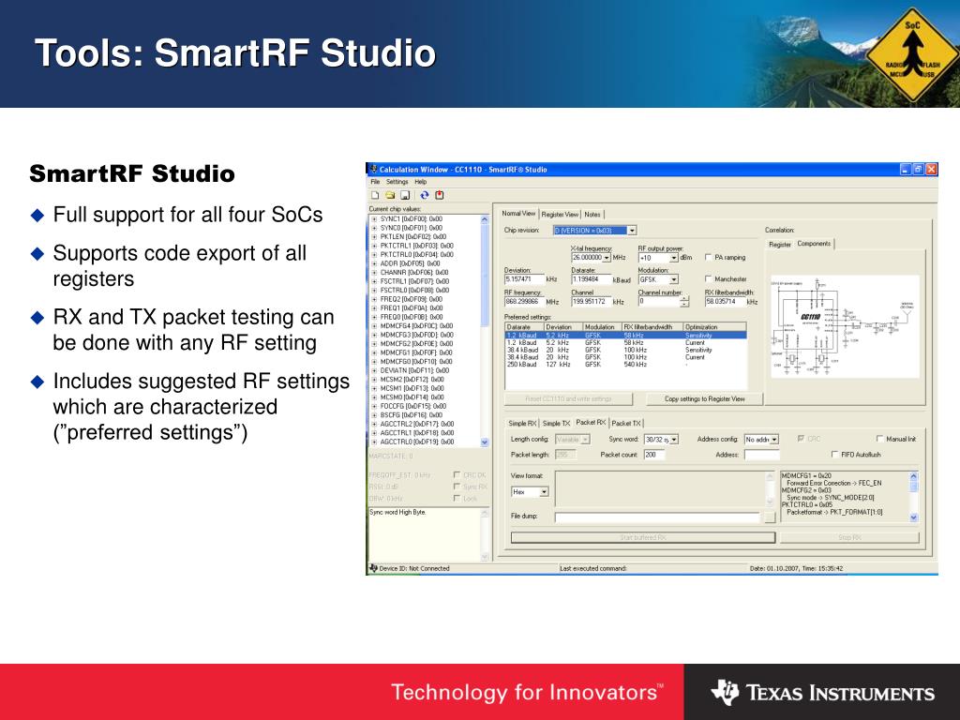Image resolution: width=960 pixels, height=720 pixels.
Task: Expand the SYNC1 register tree node
Action: pos(374,219)
